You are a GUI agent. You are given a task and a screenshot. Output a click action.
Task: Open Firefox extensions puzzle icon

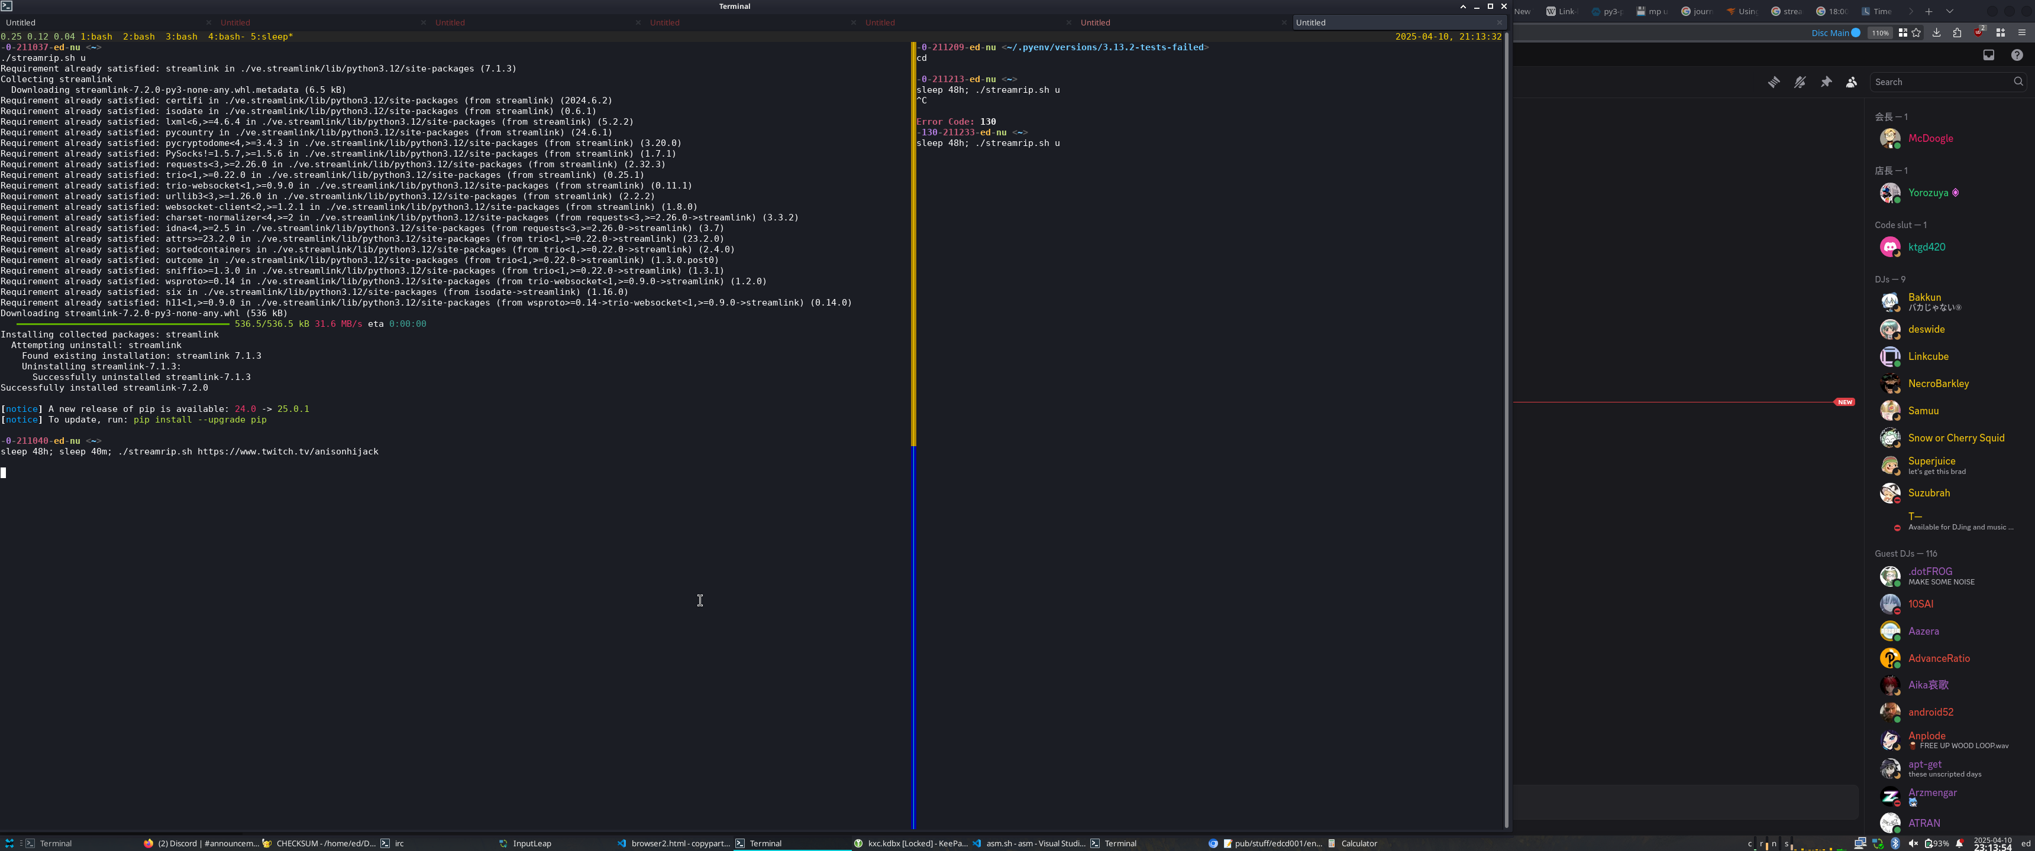[1957, 33]
